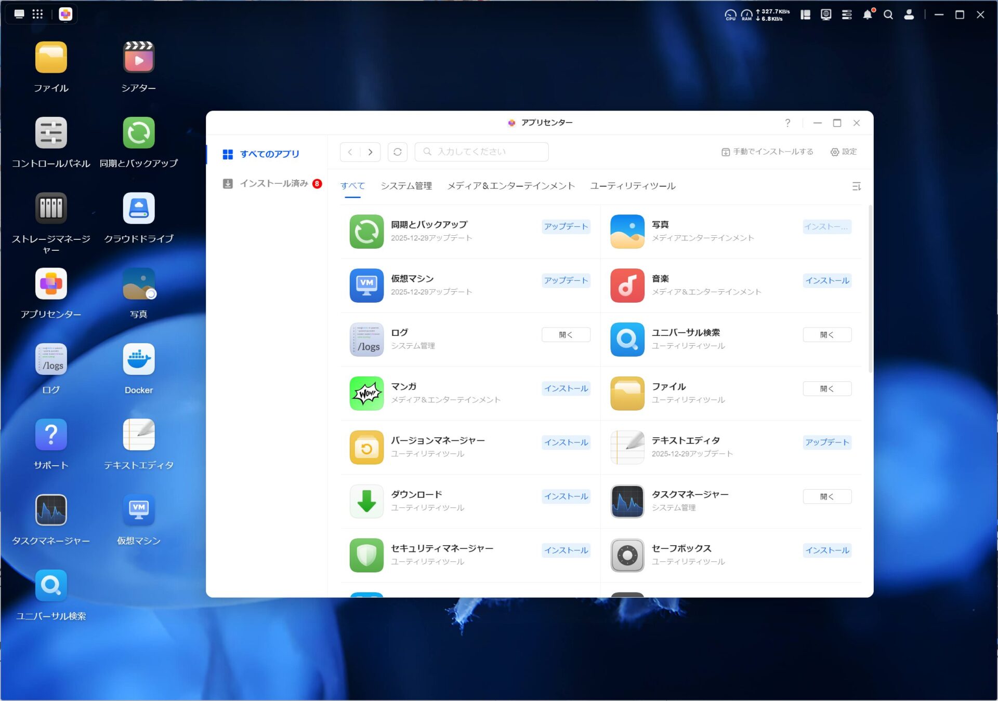This screenshot has height=701, width=998.
Task: Open the Theater desktop icon
Action: [138, 58]
